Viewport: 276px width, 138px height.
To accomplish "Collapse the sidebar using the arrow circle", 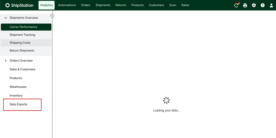I will coord(52,16).
